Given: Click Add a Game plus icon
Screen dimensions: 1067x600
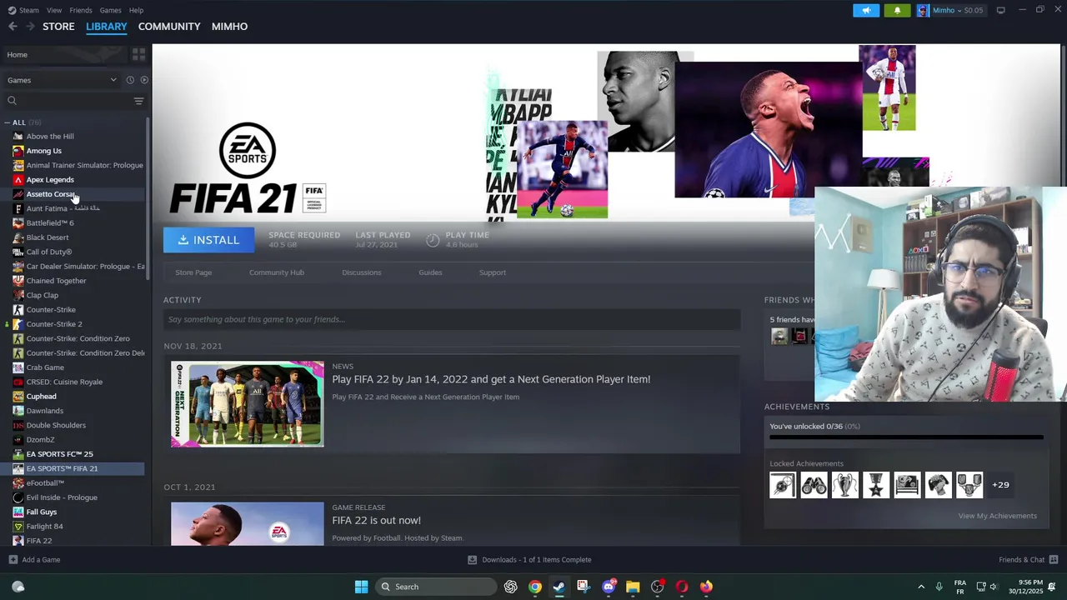Looking at the screenshot, I should click(x=13, y=560).
